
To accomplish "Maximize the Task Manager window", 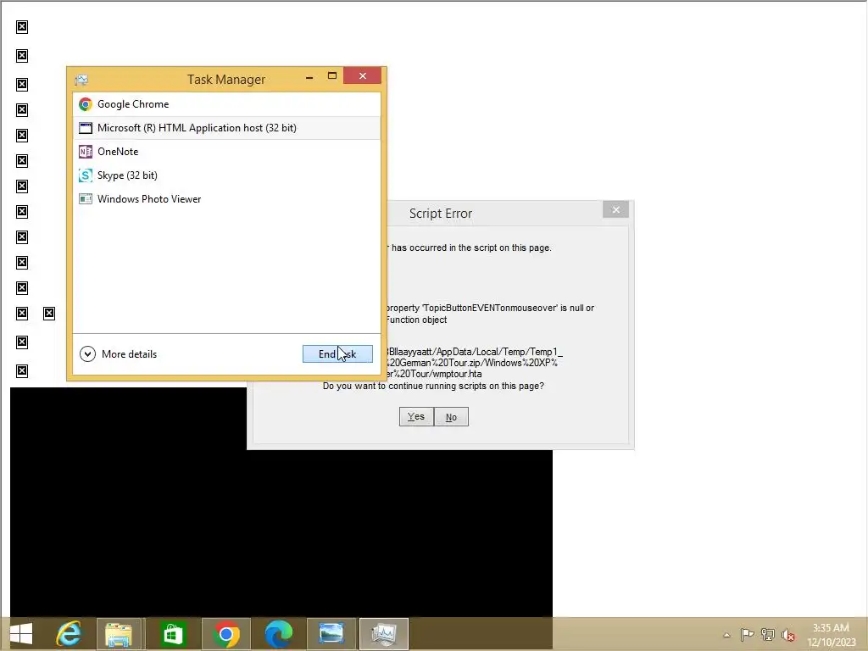I will [x=332, y=75].
